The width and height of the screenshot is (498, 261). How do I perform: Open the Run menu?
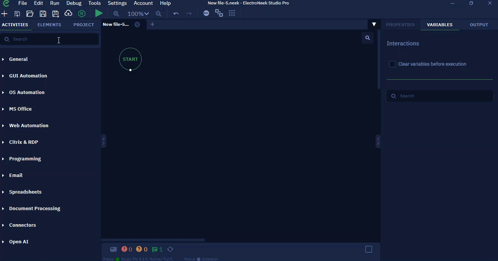pyautogui.click(x=55, y=3)
